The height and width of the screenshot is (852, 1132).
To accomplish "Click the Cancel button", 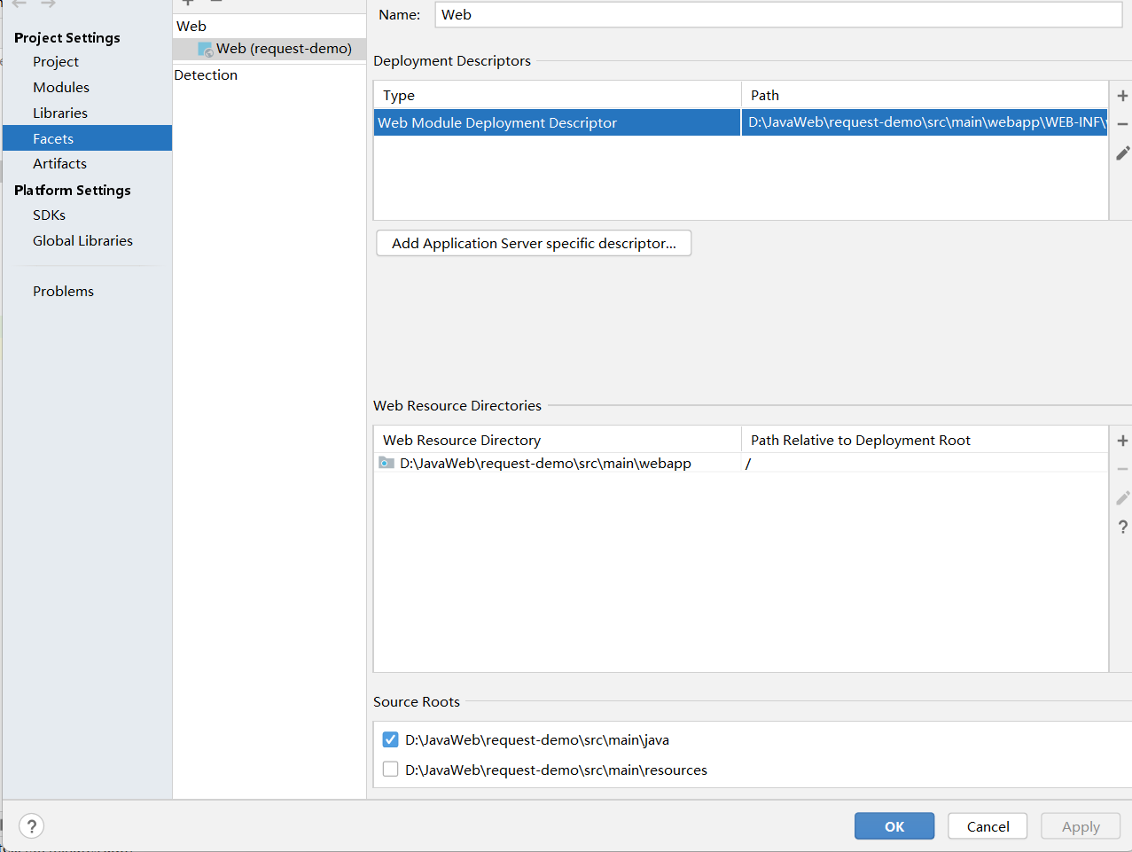I will point(988,826).
